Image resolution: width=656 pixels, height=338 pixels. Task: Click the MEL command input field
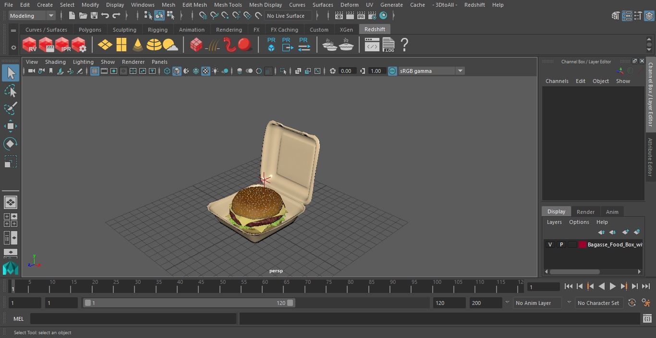(x=134, y=319)
